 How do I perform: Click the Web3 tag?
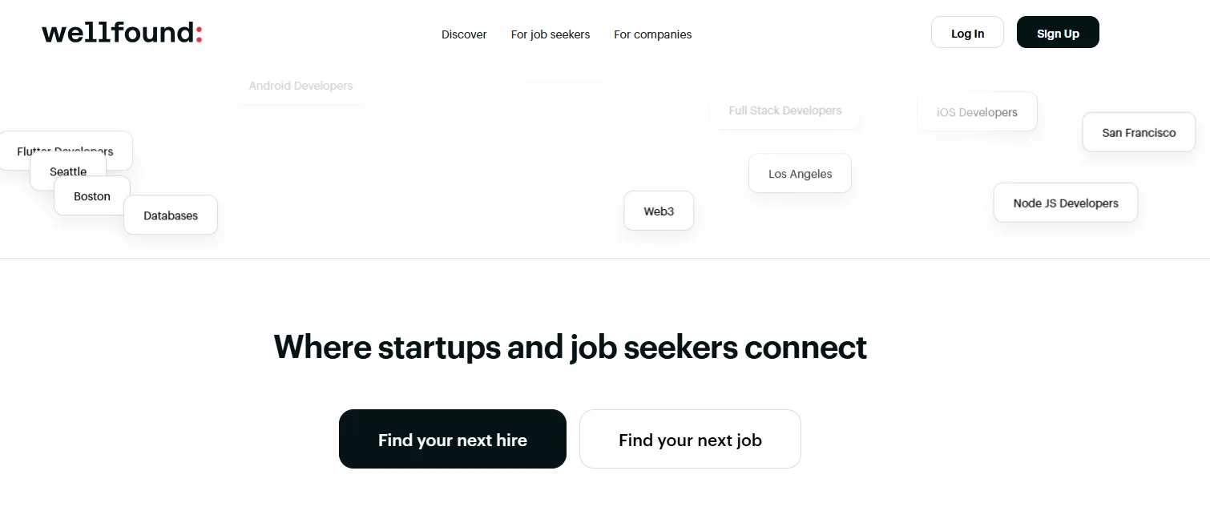[659, 211]
